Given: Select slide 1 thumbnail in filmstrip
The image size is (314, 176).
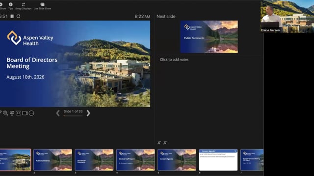Looking at the screenshot, I should point(15,160).
